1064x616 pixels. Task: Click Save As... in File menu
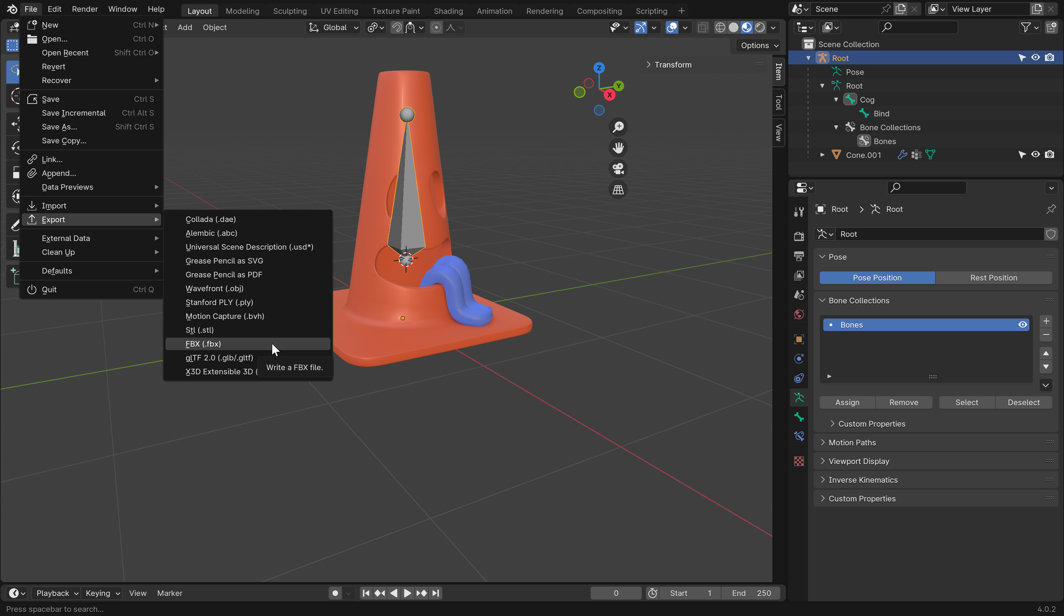click(91, 127)
